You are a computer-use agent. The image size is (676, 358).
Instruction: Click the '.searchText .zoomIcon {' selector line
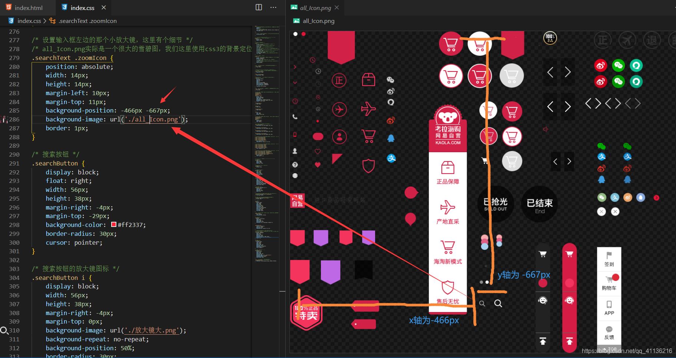pos(73,58)
